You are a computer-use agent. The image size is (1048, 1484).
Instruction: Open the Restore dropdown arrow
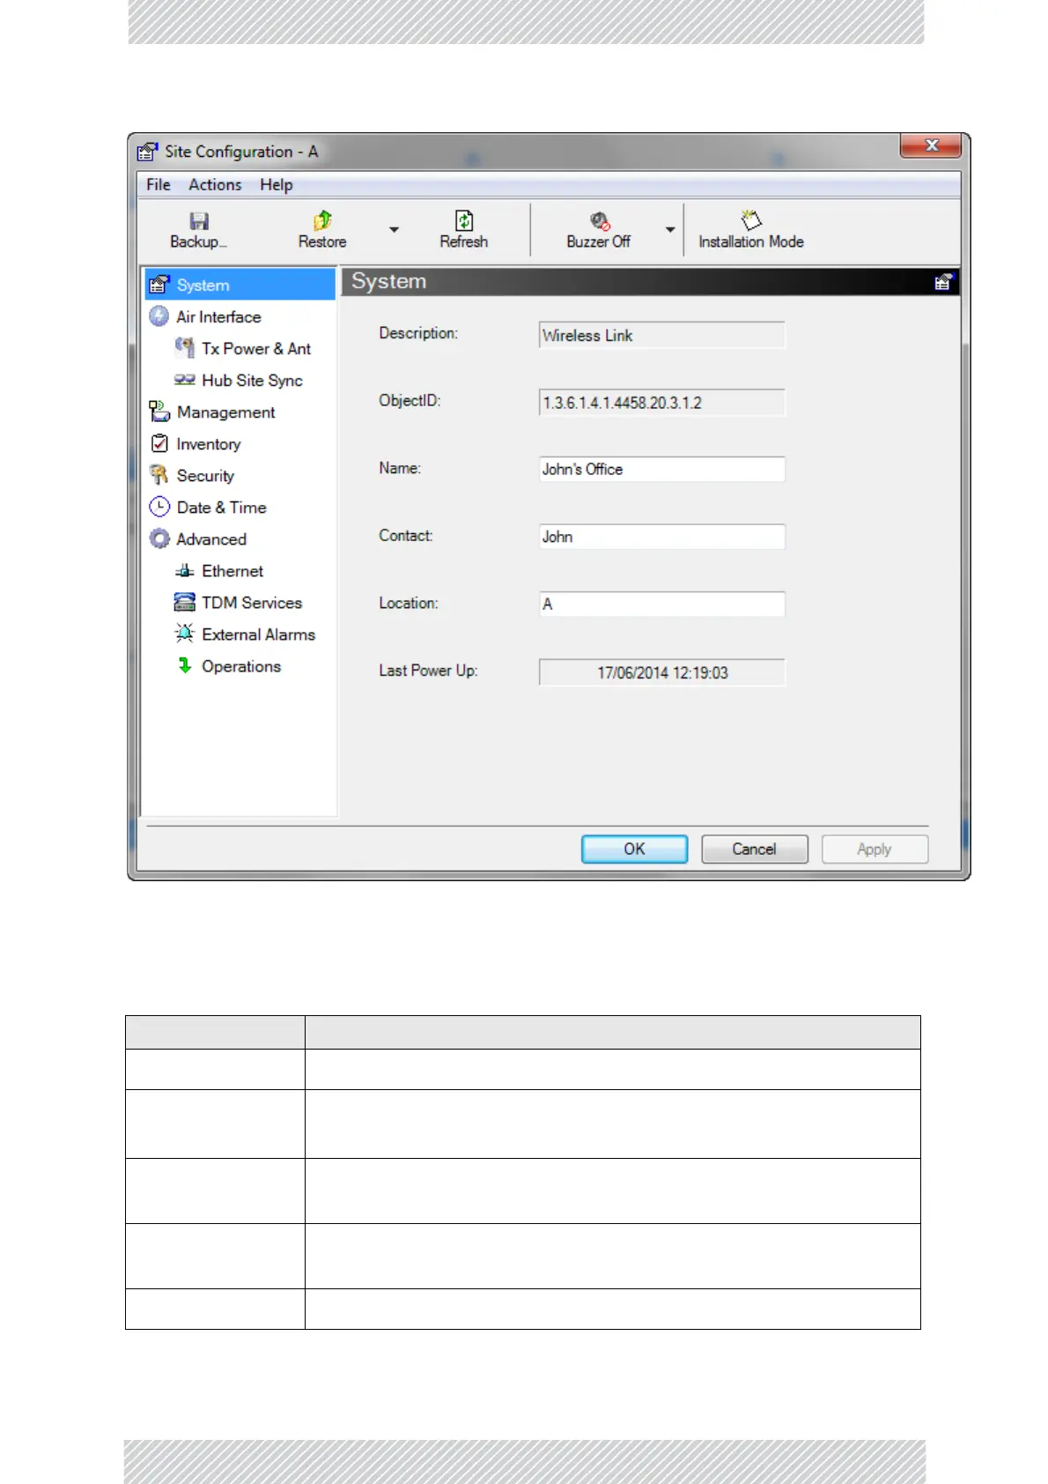pyautogui.click(x=395, y=229)
